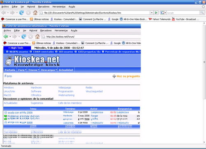
Task: Click the 'Haz su pregunta' link
Action: click(x=128, y=76)
